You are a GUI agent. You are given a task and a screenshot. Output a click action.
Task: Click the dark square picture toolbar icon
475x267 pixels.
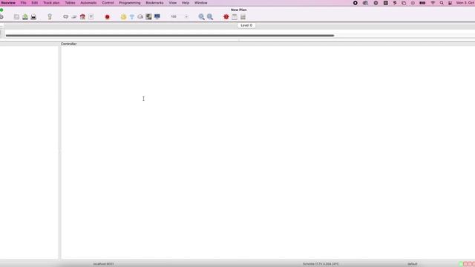coord(148,17)
